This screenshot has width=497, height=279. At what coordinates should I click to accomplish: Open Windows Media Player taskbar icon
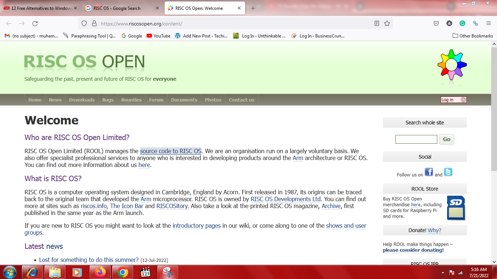[78, 272]
